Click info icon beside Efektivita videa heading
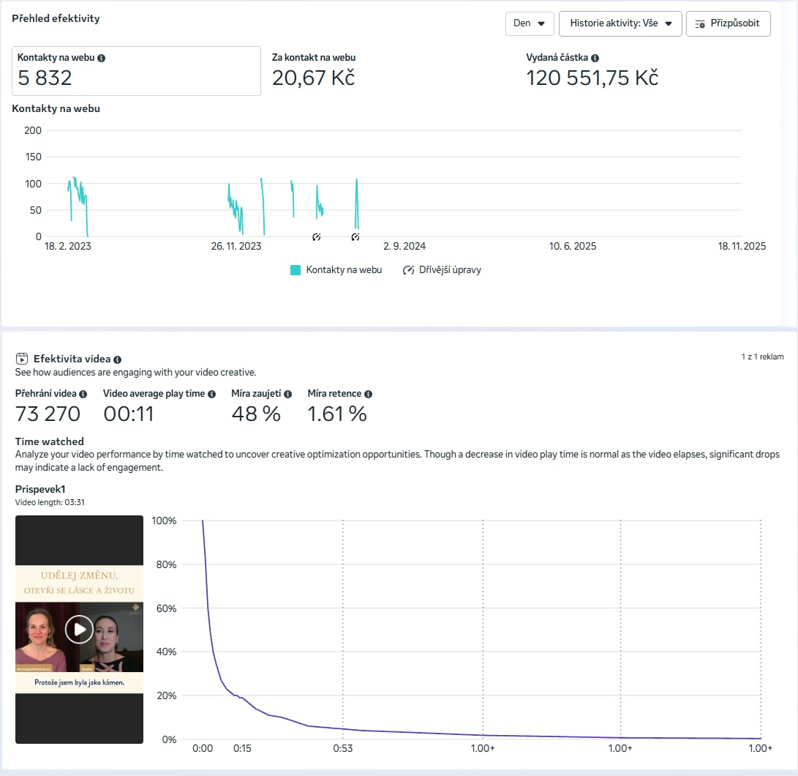The image size is (798, 776). pyautogui.click(x=118, y=359)
